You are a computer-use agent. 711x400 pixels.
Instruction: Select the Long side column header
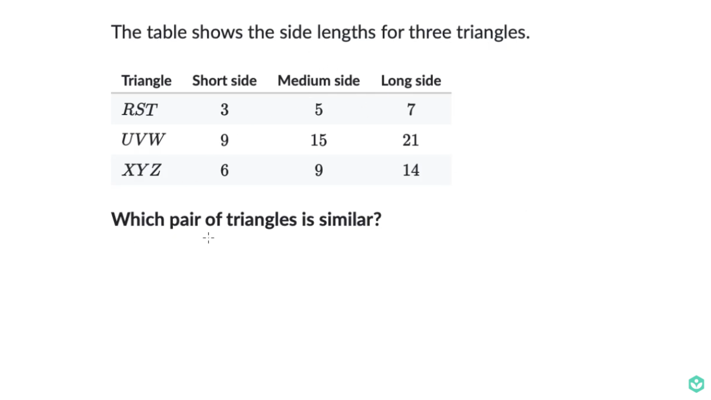pos(411,81)
